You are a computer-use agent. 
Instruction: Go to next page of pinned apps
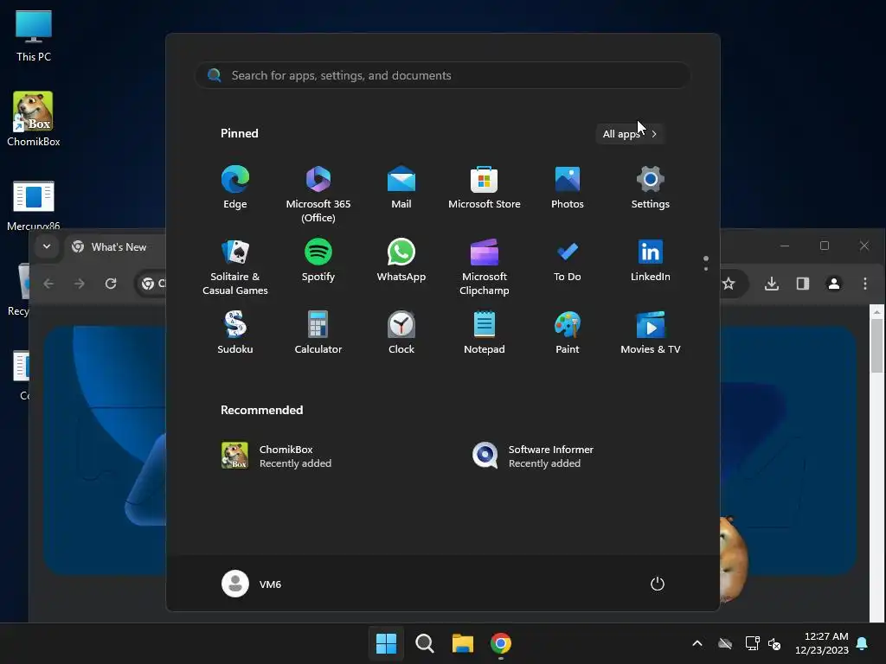pos(706,269)
